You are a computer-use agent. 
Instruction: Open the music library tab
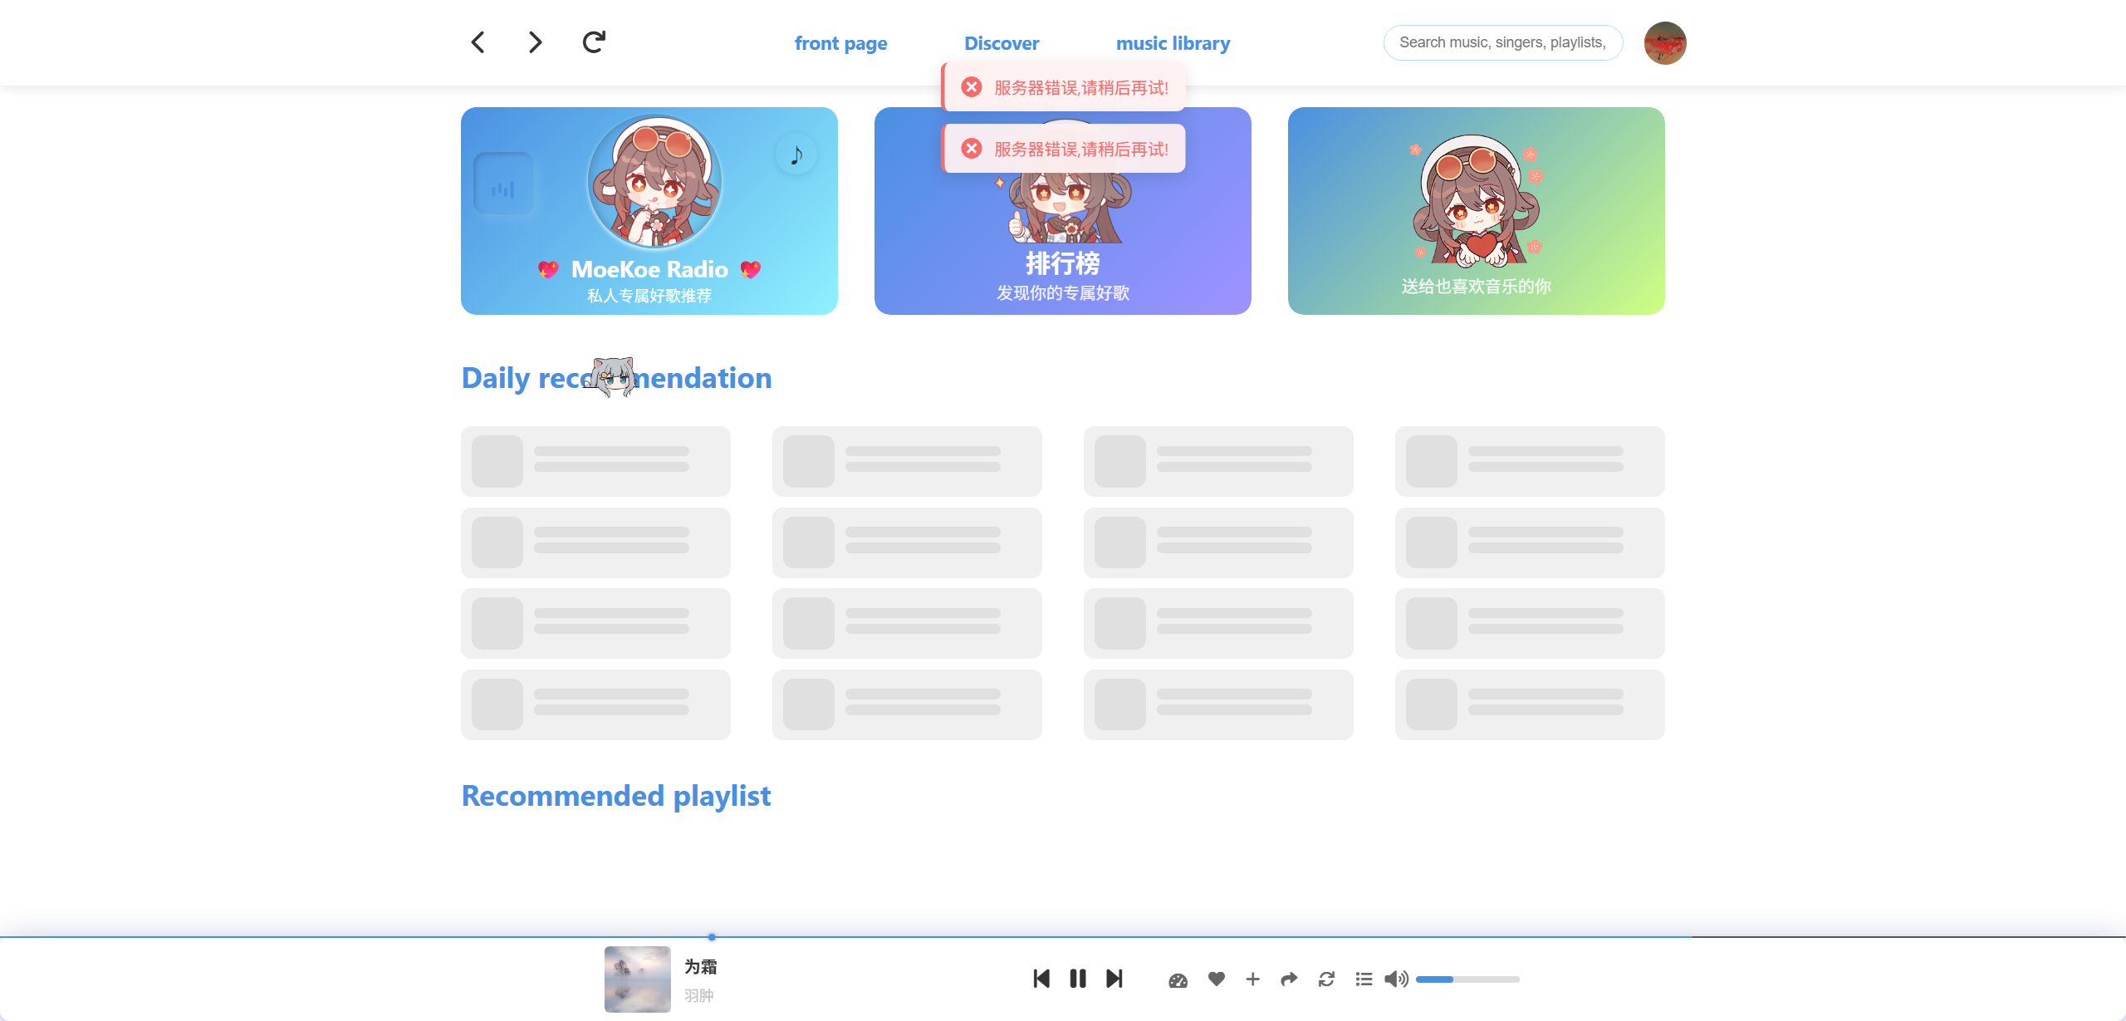[x=1173, y=43]
